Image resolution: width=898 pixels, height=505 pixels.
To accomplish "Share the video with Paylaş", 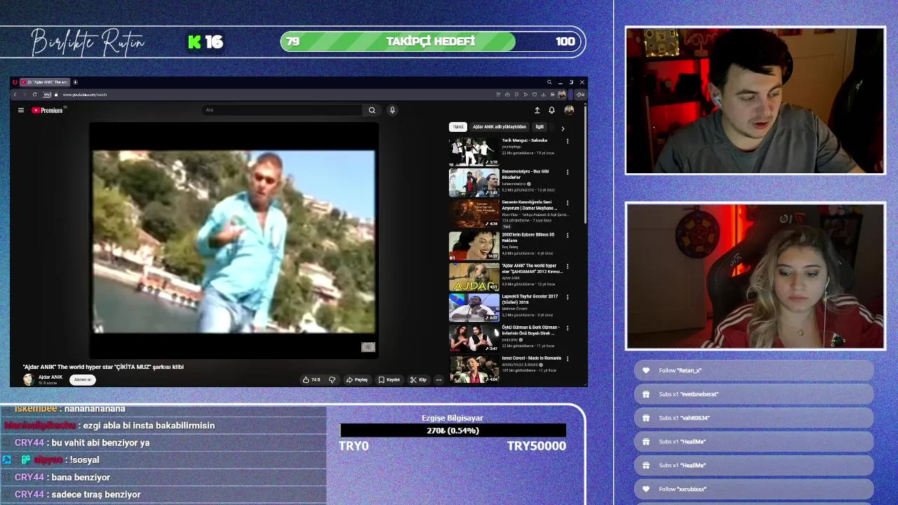I will coord(357,379).
